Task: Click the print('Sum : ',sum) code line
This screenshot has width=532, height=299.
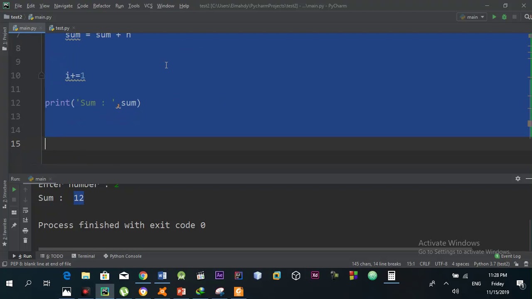Action: click(x=93, y=103)
